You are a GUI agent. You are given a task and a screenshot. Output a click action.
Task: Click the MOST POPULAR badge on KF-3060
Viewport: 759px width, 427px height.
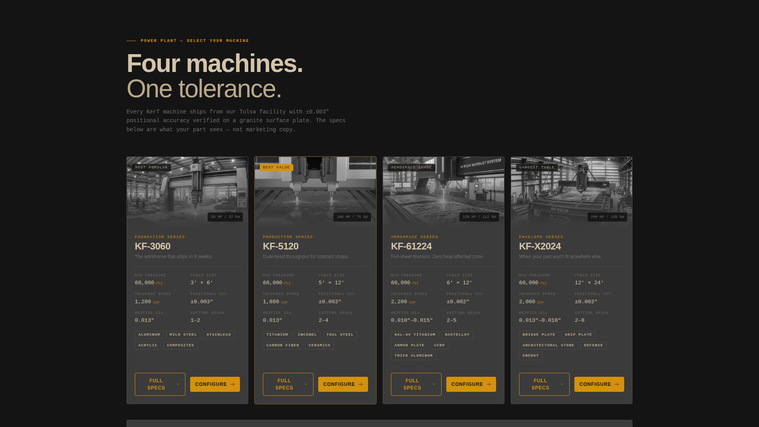coord(151,167)
